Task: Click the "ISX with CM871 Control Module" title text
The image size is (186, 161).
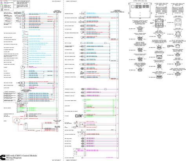Action: [x=22, y=156]
